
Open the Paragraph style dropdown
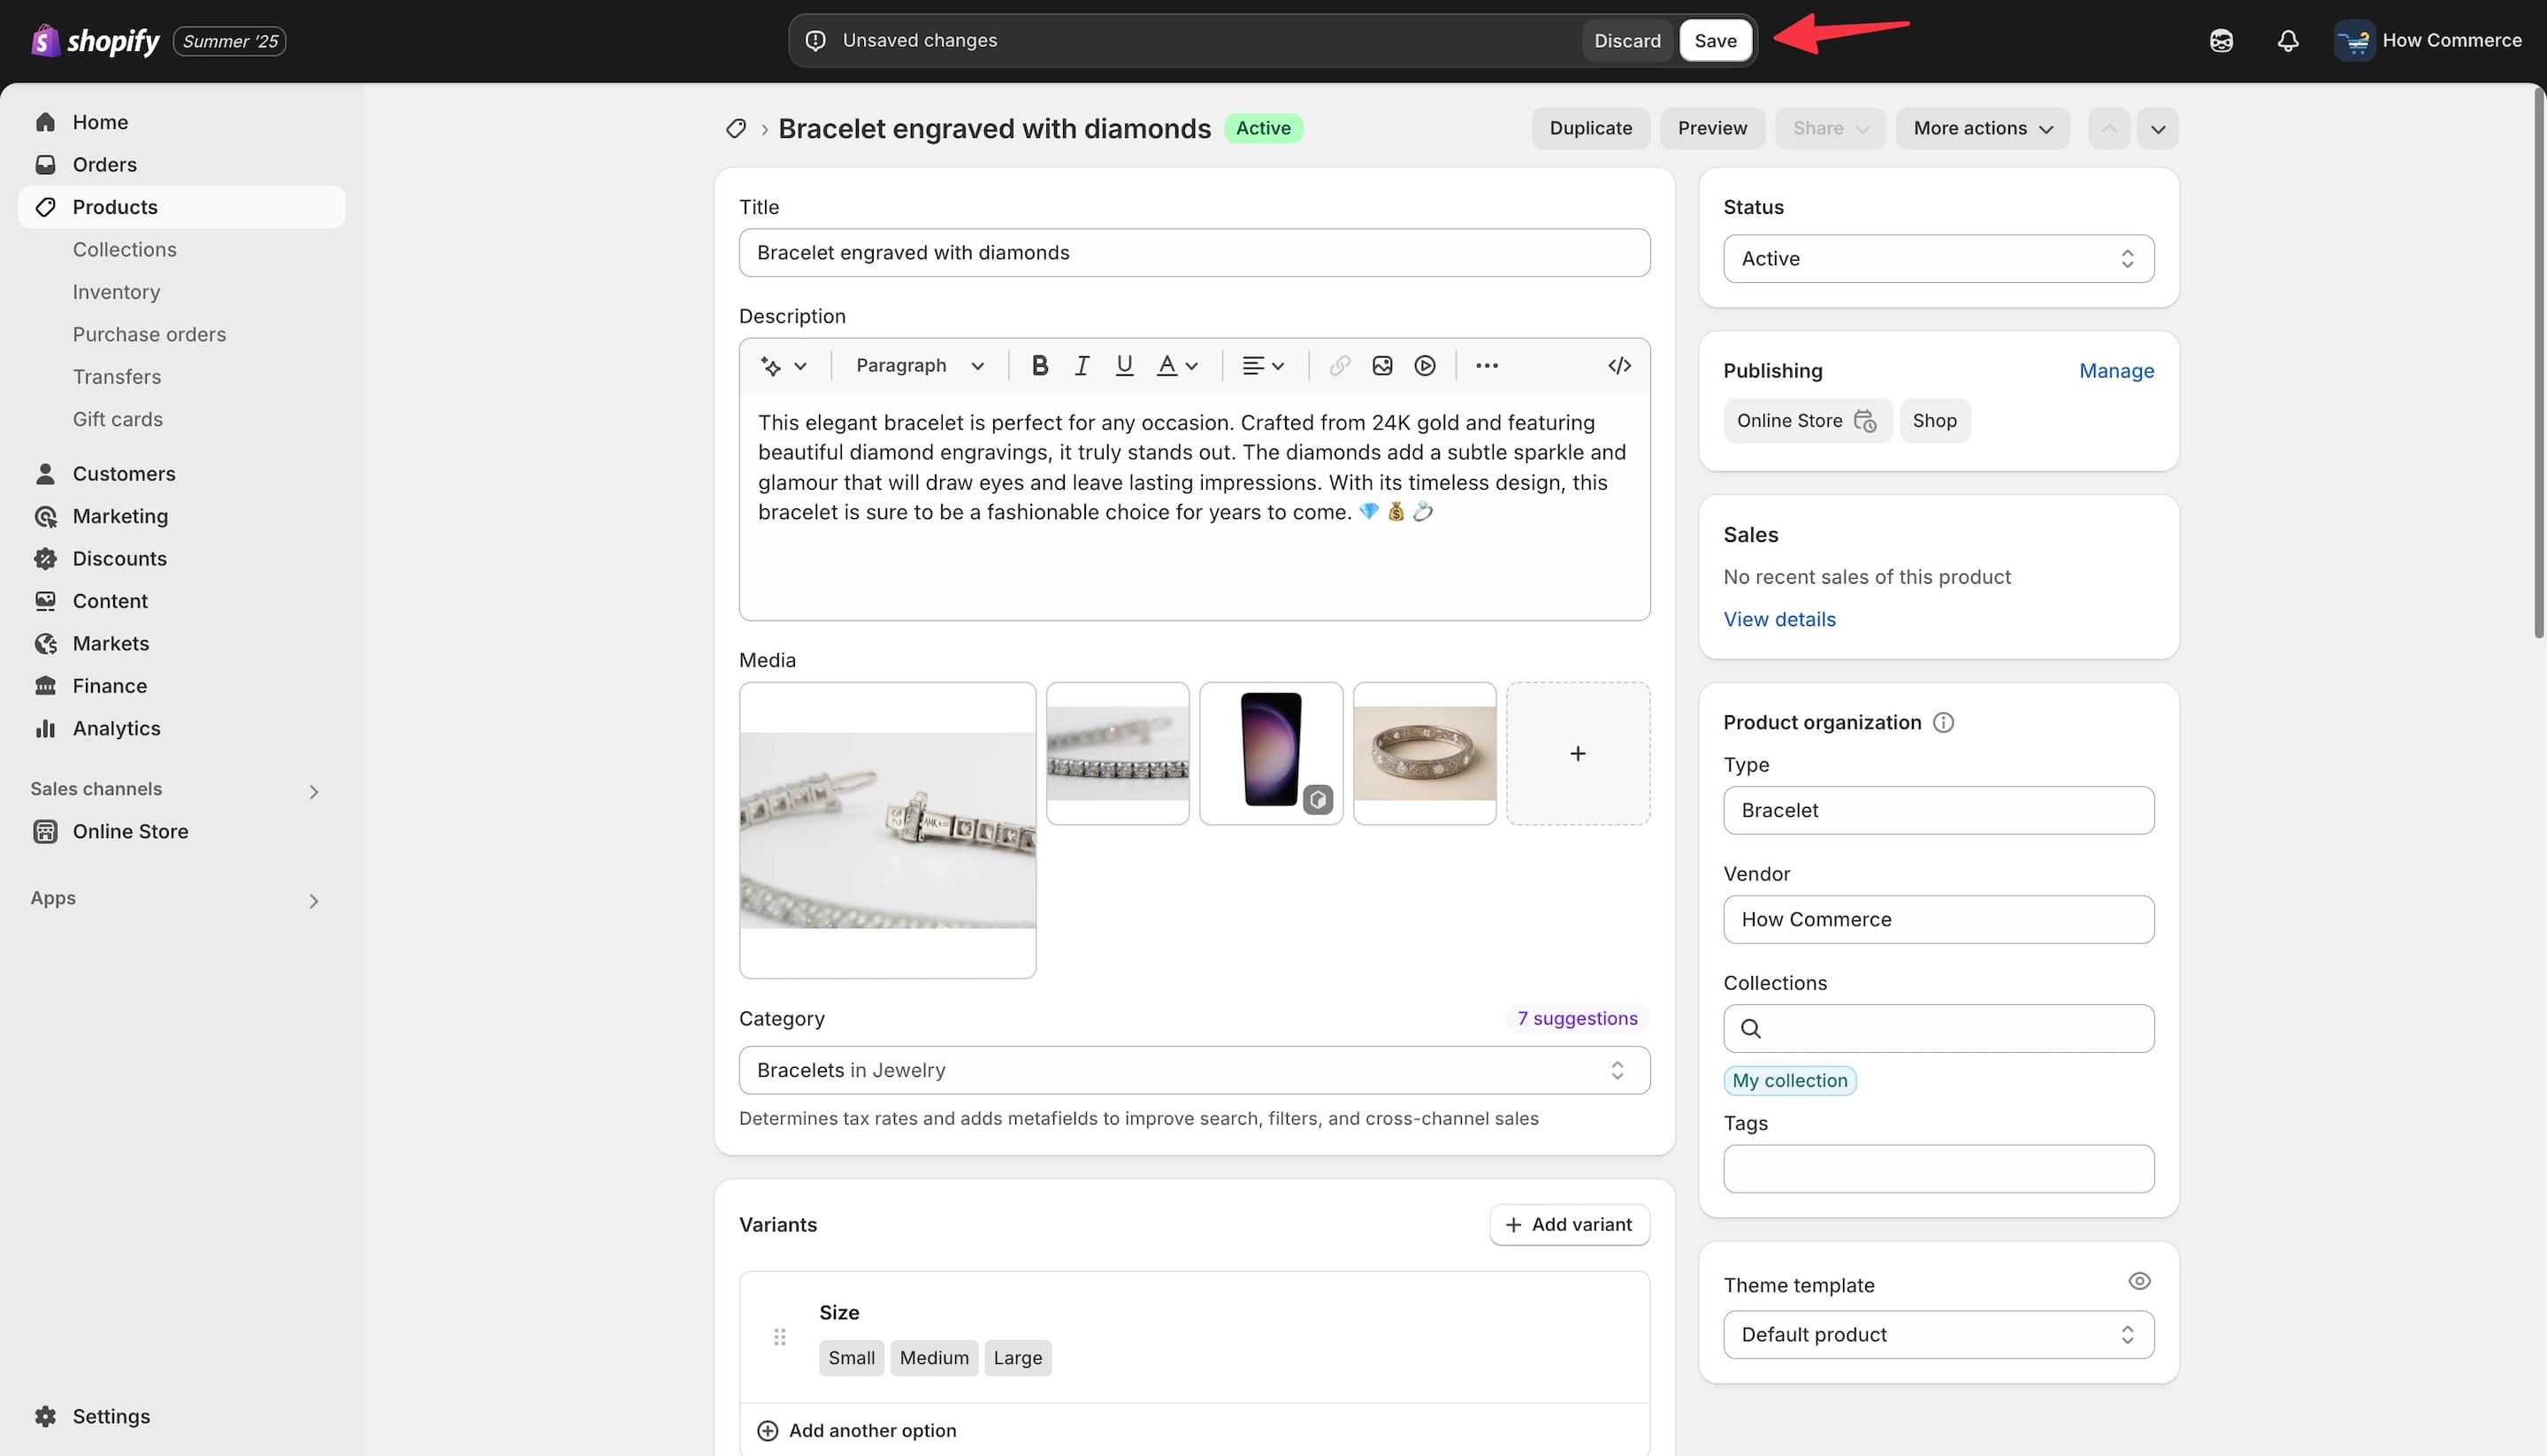[920, 366]
